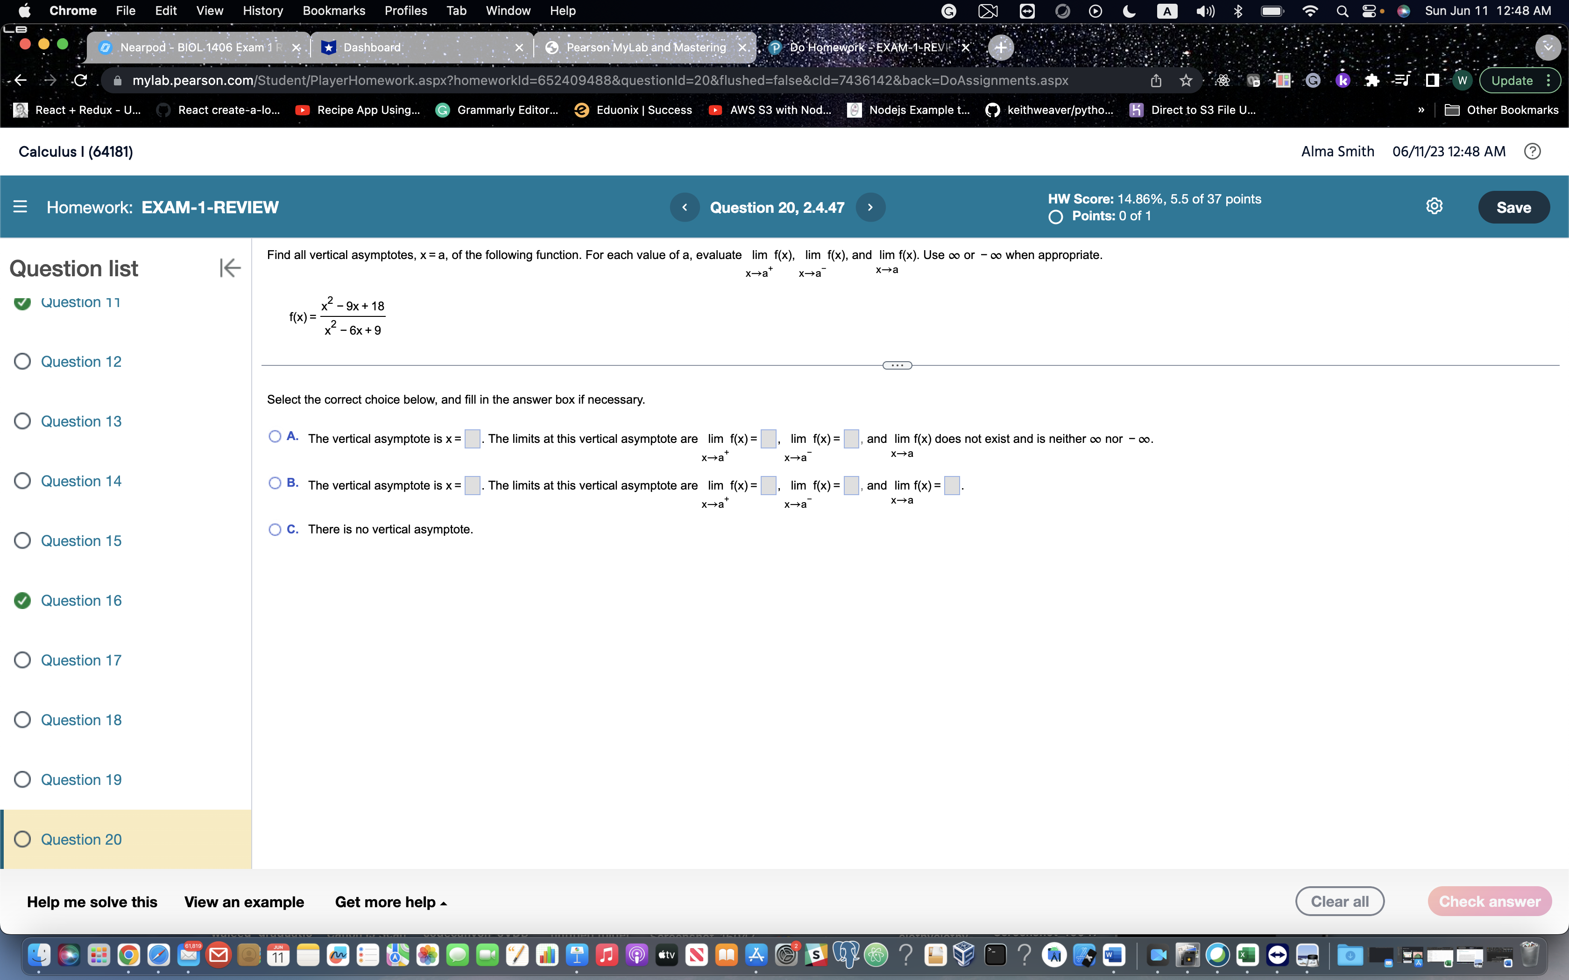Go to the next question with the right chevron
The image size is (1569, 980).
point(870,207)
